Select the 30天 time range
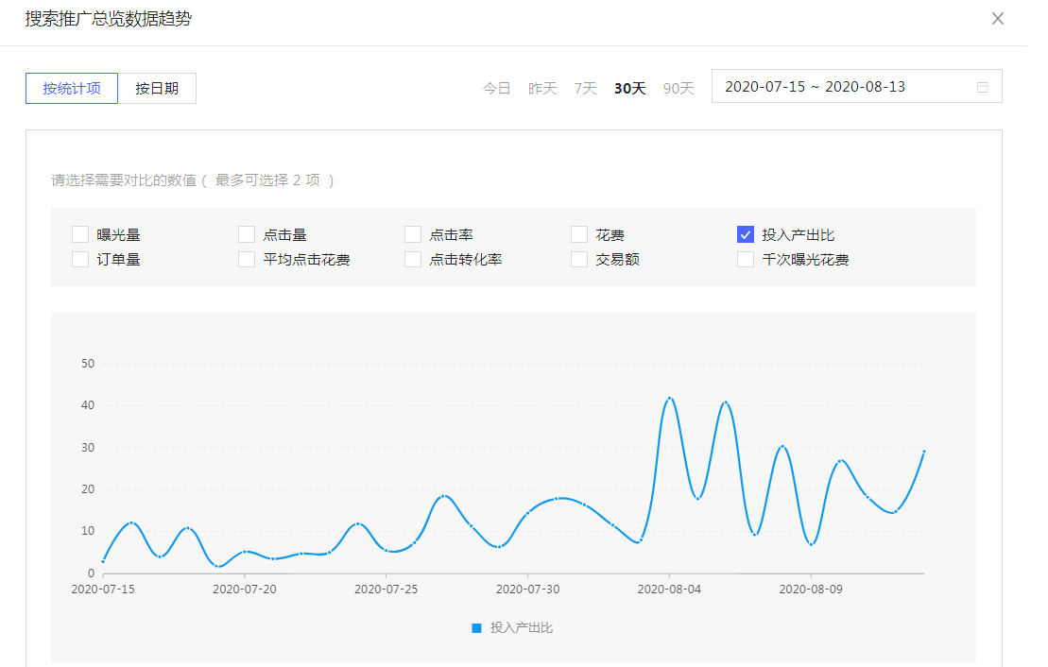 [x=629, y=88]
